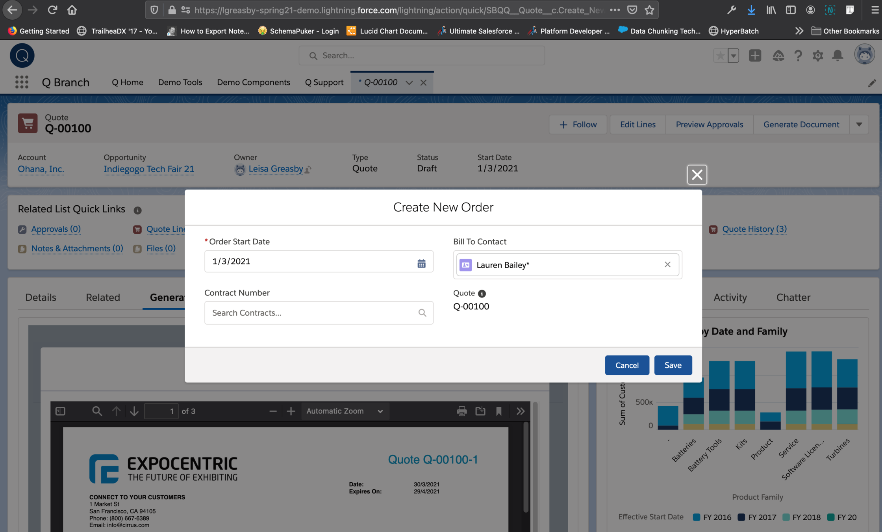Open the Order Start Date calendar picker

click(421, 264)
